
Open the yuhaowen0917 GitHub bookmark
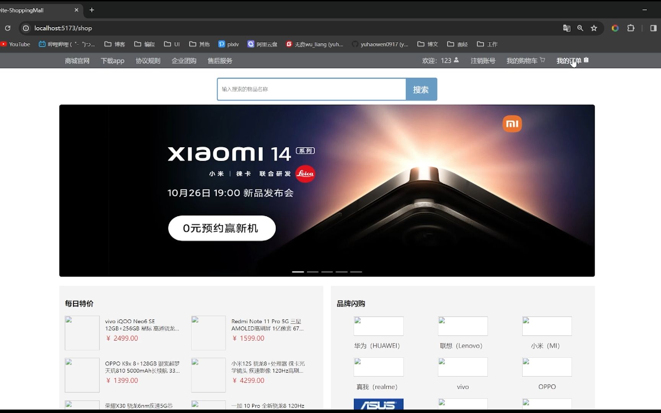click(x=380, y=44)
